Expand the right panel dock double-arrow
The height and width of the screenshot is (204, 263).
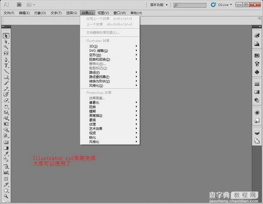coord(260,26)
